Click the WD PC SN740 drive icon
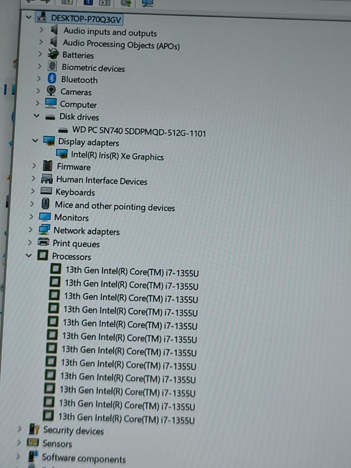The image size is (351, 468). click(63, 130)
